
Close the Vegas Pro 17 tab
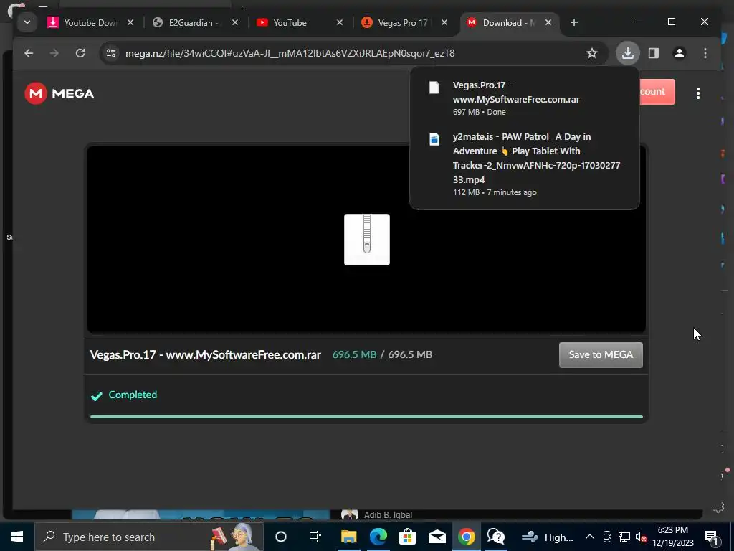[444, 22]
